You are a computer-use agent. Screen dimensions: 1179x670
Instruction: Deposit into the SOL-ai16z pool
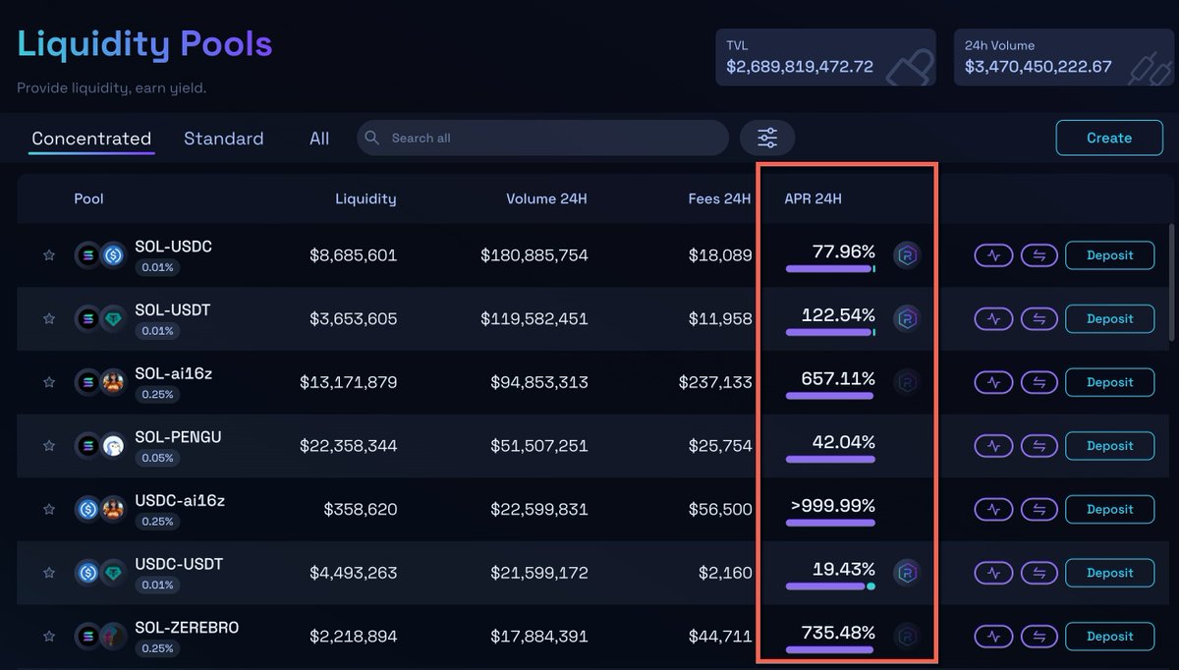coord(1110,382)
